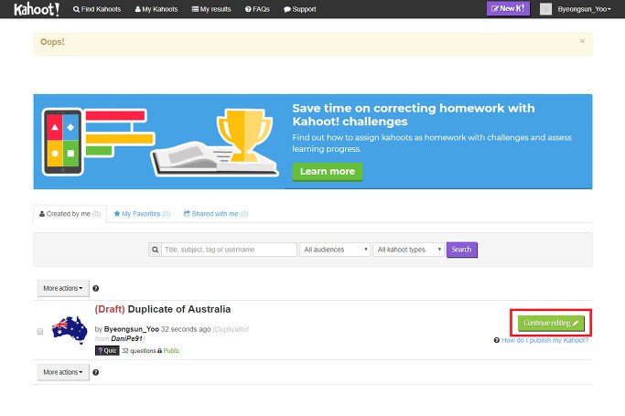
Task: Click the Australia flag map thumbnail
Action: coord(70,330)
